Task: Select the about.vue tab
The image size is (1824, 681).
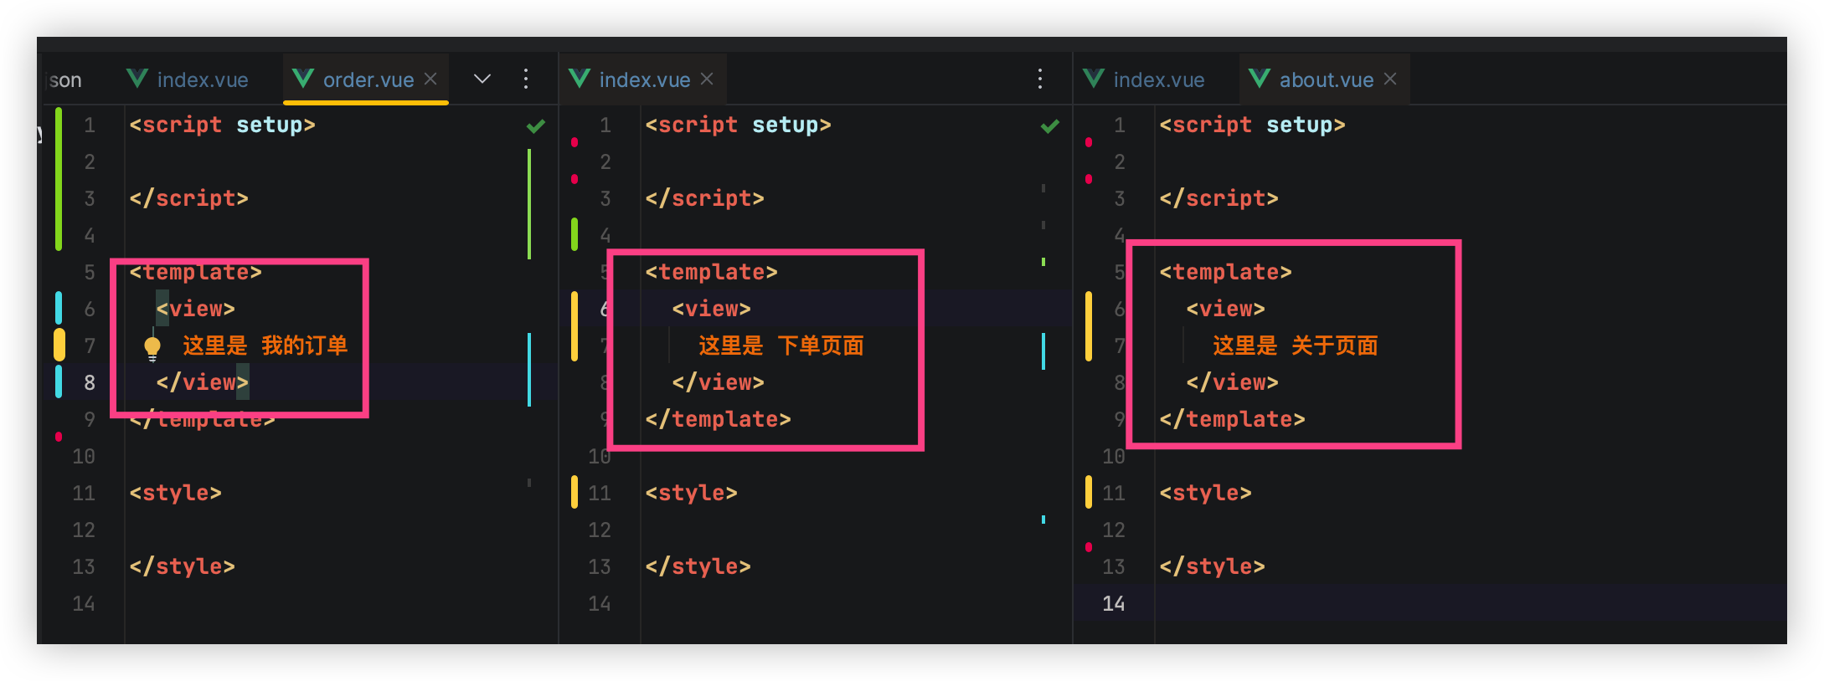Action: pyautogui.click(x=1326, y=79)
